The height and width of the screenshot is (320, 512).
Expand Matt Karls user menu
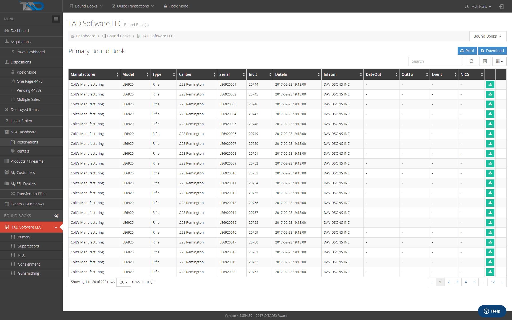coord(478,6)
